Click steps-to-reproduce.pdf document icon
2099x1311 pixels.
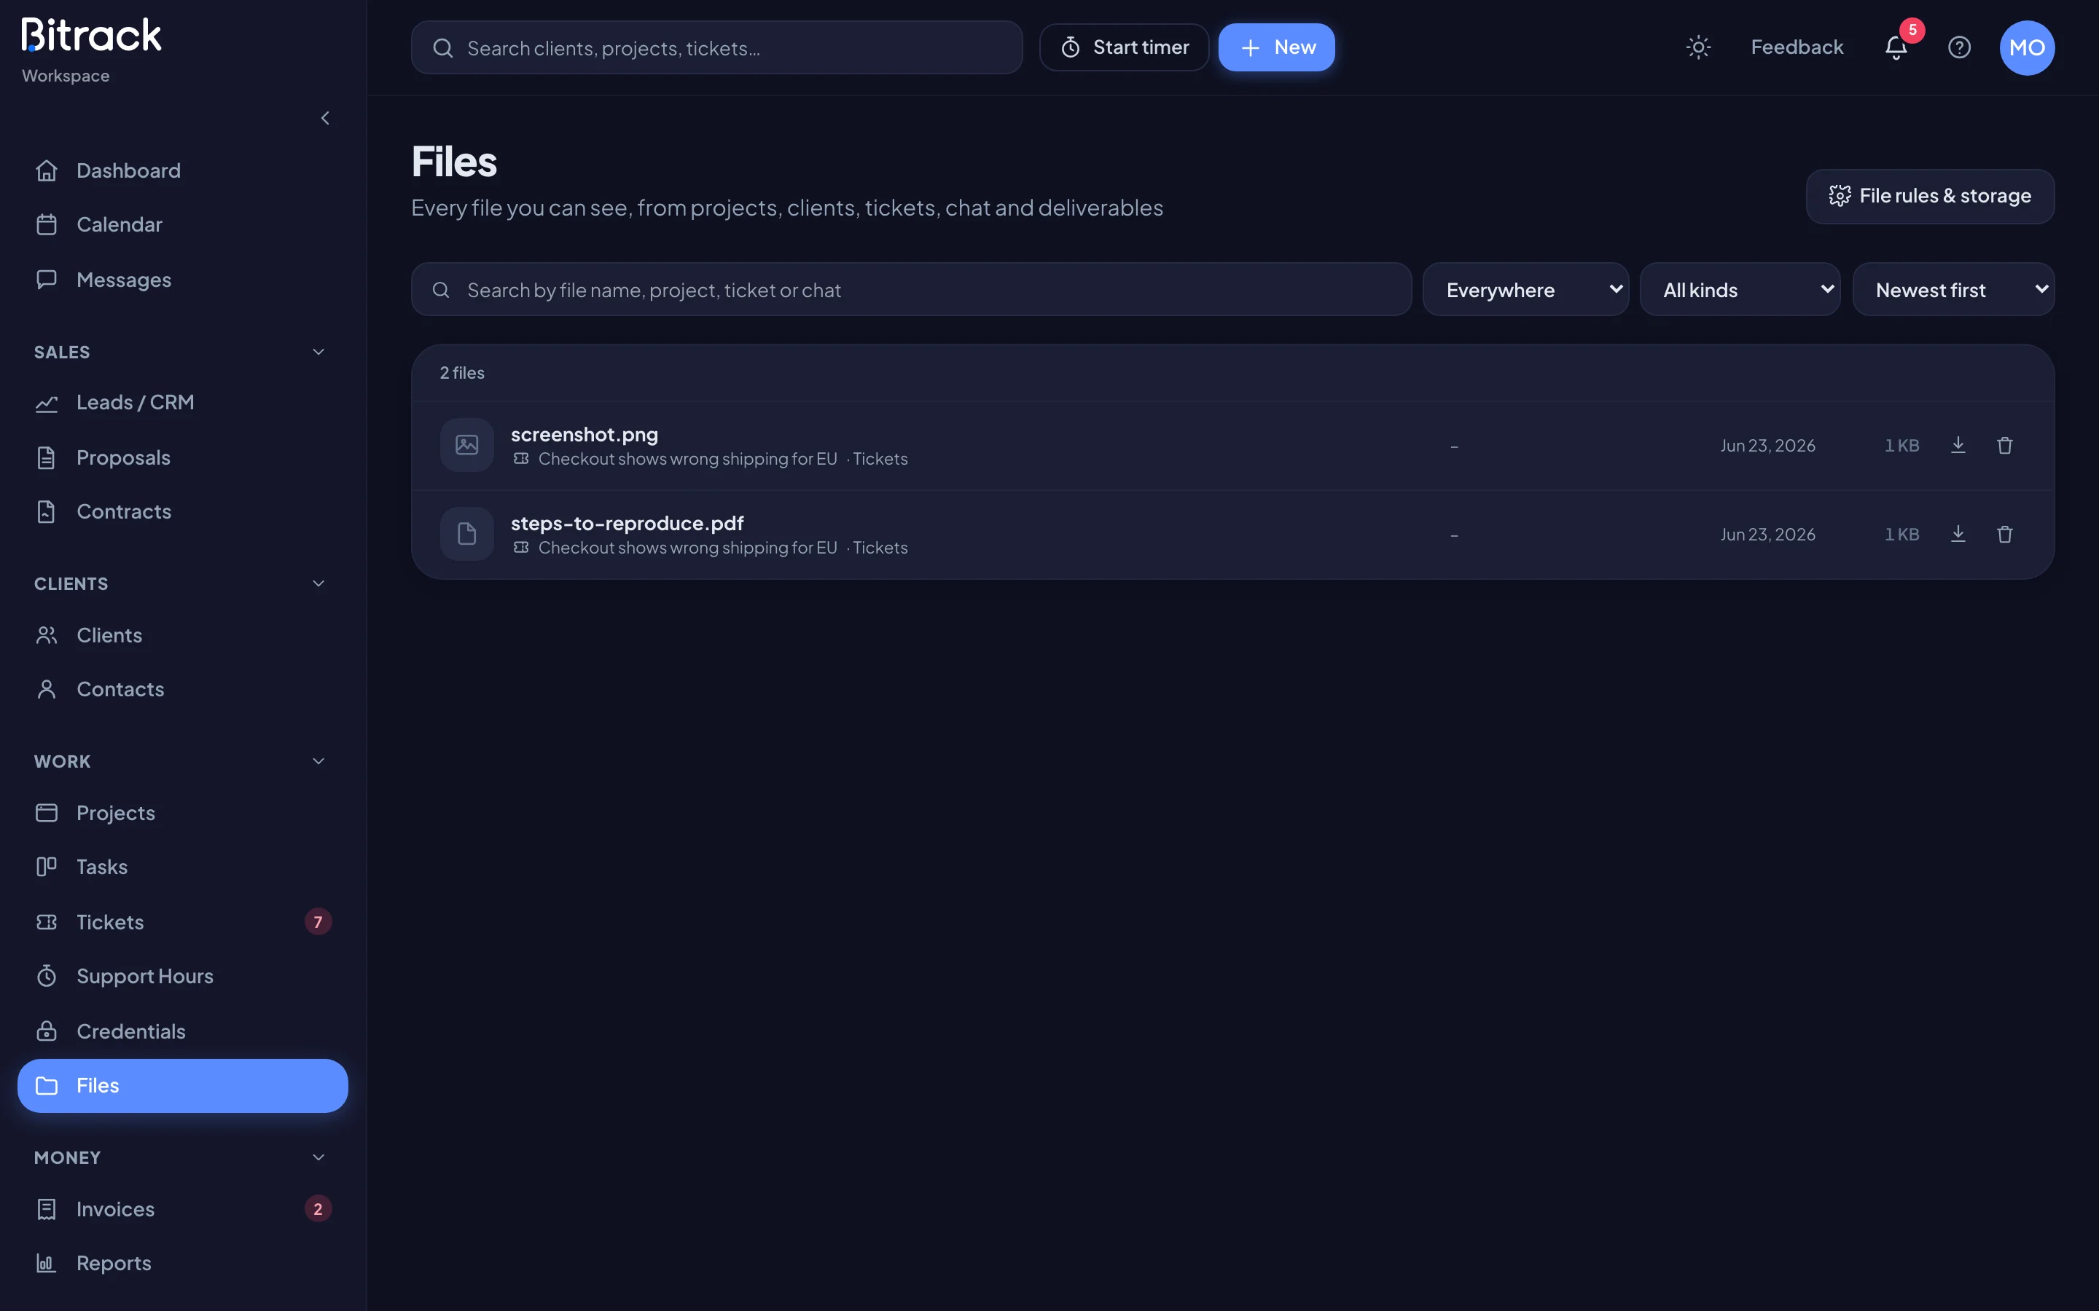(x=466, y=533)
